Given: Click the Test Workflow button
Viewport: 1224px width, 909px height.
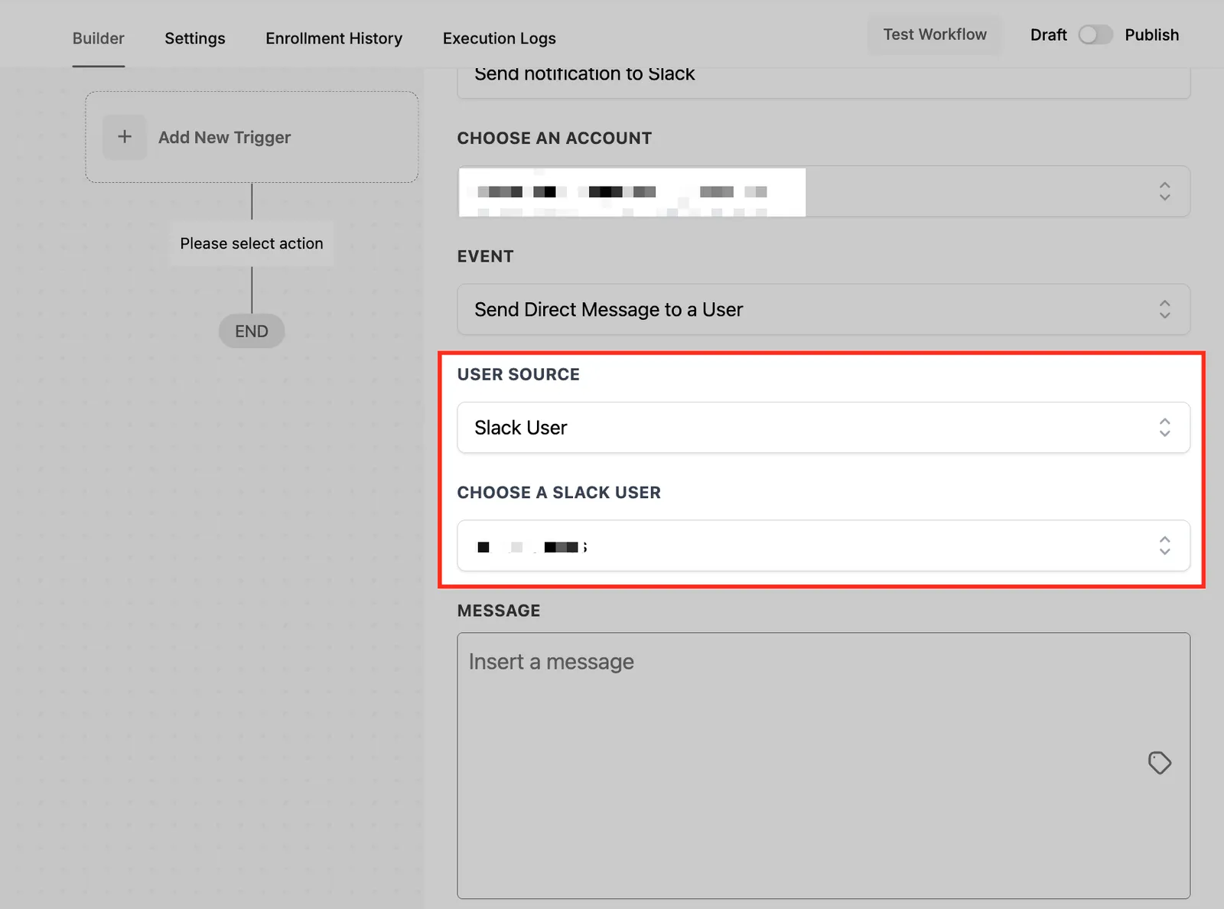Looking at the screenshot, I should (x=935, y=34).
